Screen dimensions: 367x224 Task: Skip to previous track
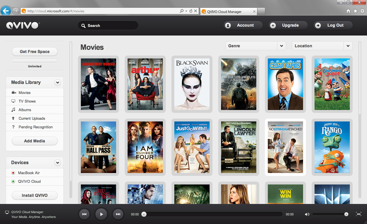84,214
